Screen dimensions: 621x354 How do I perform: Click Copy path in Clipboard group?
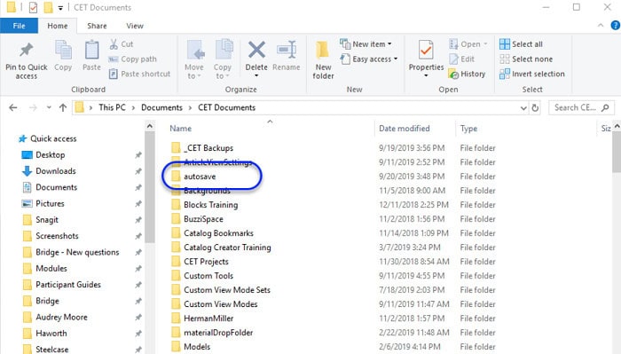[133, 59]
